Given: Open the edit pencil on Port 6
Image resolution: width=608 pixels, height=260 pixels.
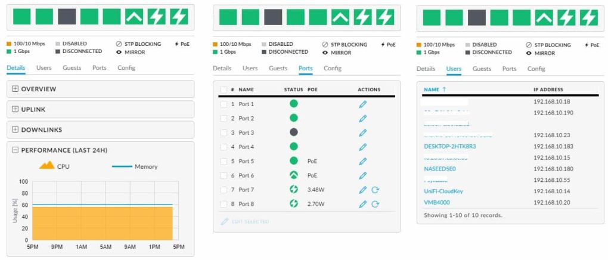Looking at the screenshot, I should (x=362, y=175).
